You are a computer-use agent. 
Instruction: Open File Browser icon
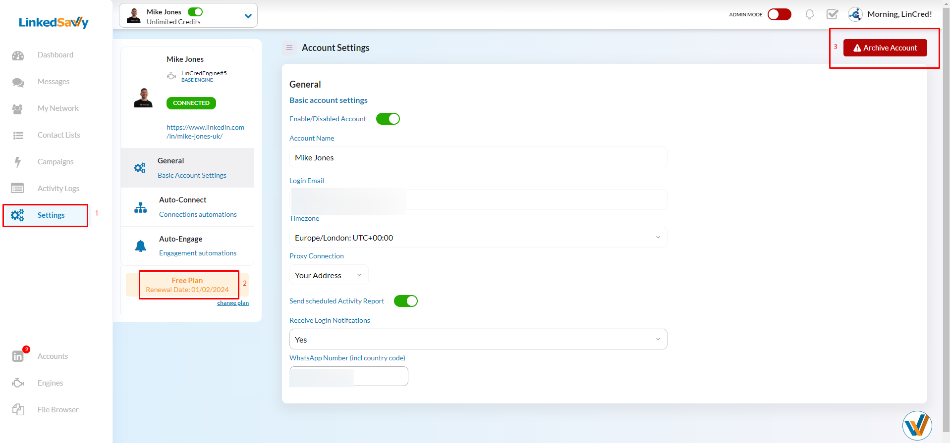[18, 410]
